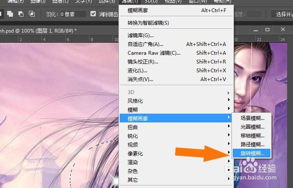Expand the 杂色 noise submenu
The height and width of the screenshot is (188, 293).
(x=176, y=171)
